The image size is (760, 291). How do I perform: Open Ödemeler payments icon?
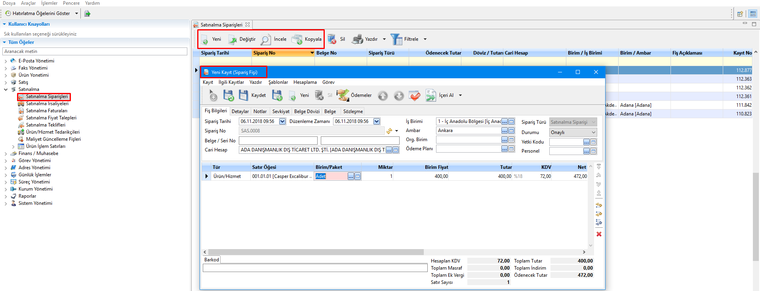tap(343, 95)
